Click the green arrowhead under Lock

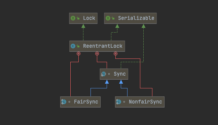[83, 26]
